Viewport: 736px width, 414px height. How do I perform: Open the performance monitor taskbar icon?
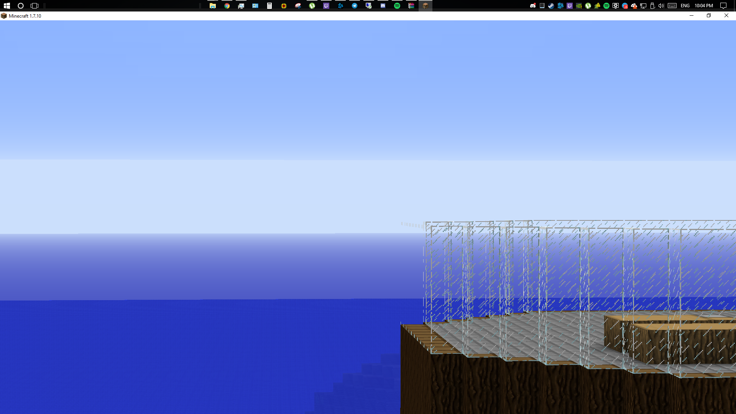(241, 6)
